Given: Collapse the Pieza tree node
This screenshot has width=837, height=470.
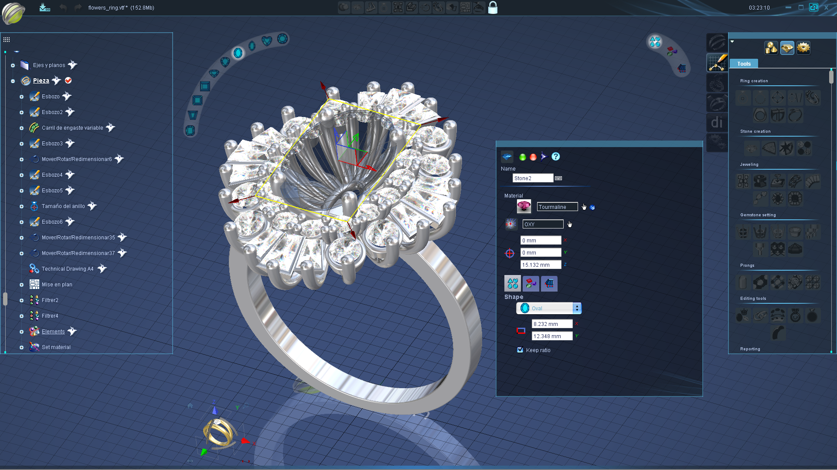Looking at the screenshot, I should [x=13, y=81].
